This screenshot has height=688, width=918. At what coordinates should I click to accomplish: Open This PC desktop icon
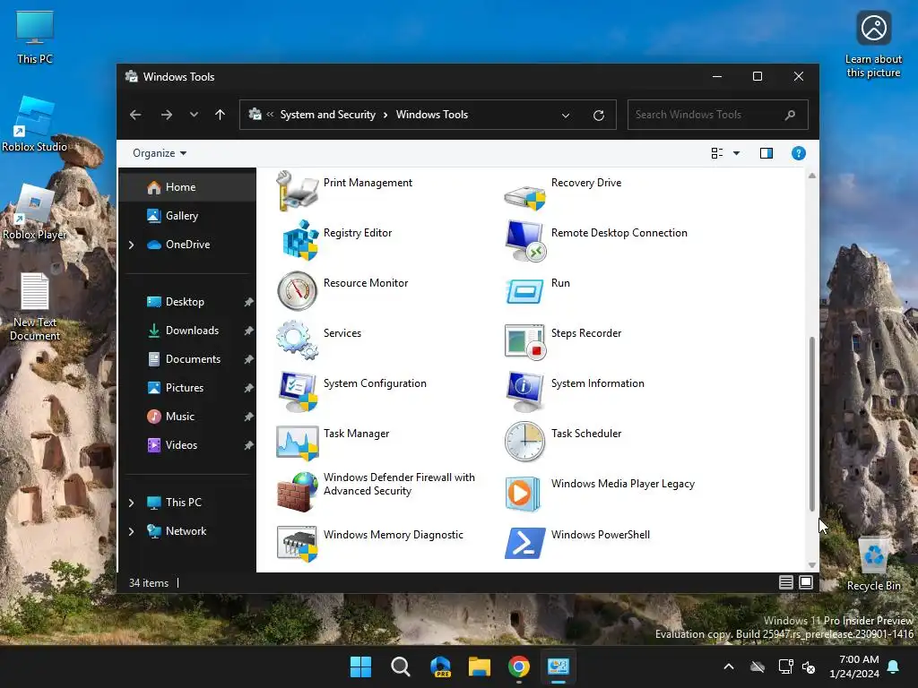[35, 37]
